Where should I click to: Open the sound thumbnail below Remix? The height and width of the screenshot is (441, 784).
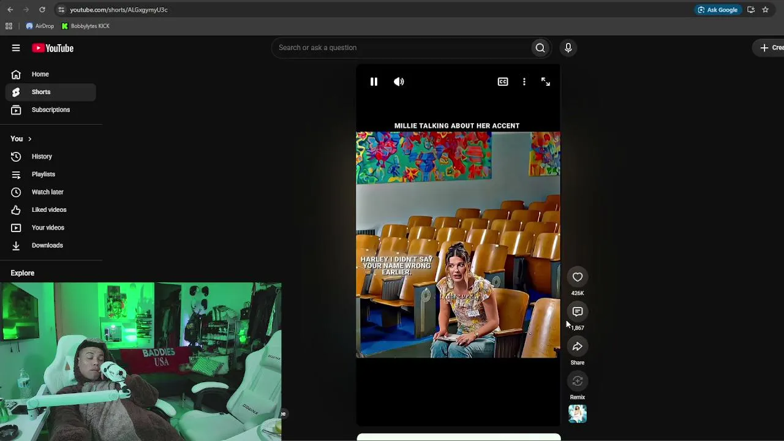coord(578,414)
